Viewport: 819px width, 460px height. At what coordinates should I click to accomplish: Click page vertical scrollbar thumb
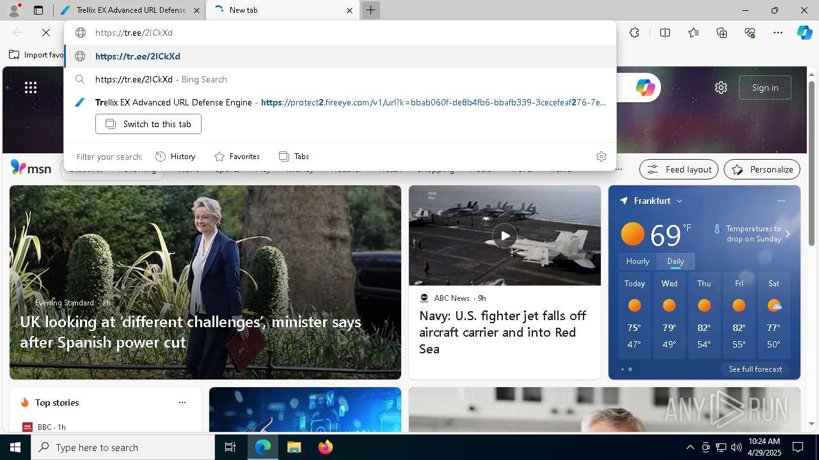point(811,163)
